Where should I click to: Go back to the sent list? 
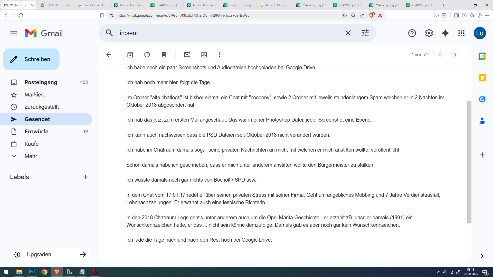point(109,55)
